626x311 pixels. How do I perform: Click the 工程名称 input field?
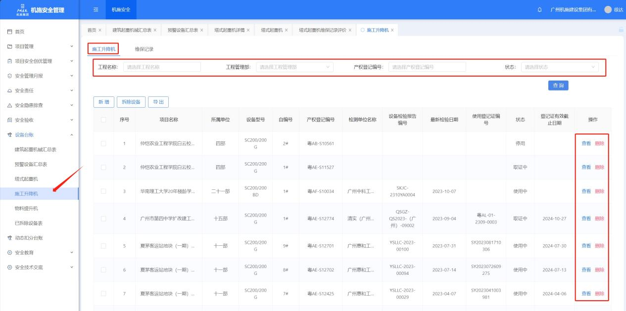[162, 67]
